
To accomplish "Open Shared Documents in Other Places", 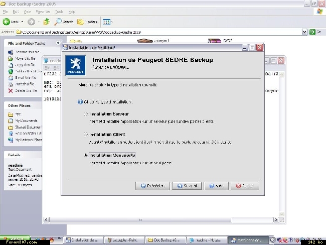I will [x=28, y=127].
